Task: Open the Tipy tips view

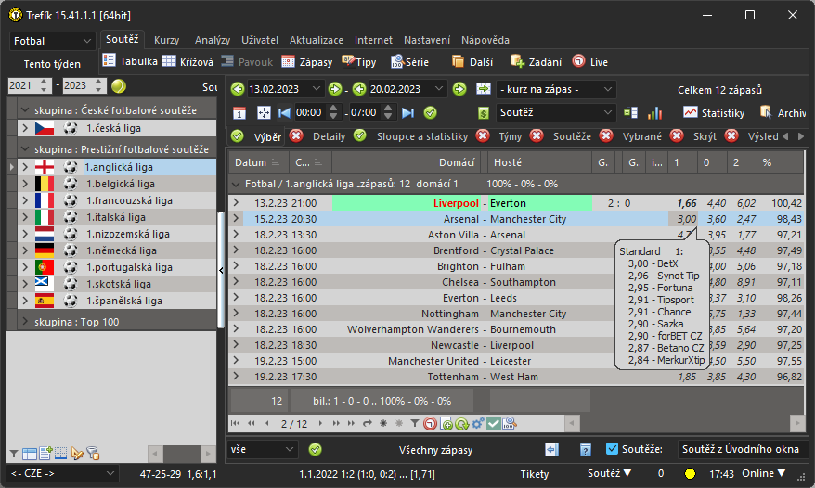Action: click(358, 62)
